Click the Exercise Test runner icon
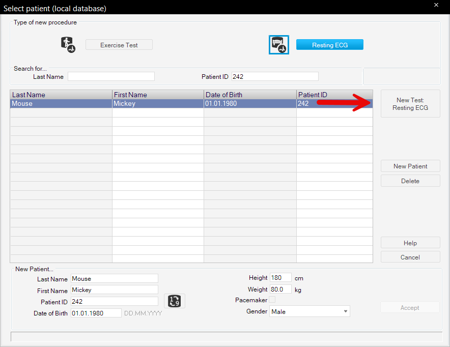This screenshot has height=347, width=450. click(x=68, y=45)
